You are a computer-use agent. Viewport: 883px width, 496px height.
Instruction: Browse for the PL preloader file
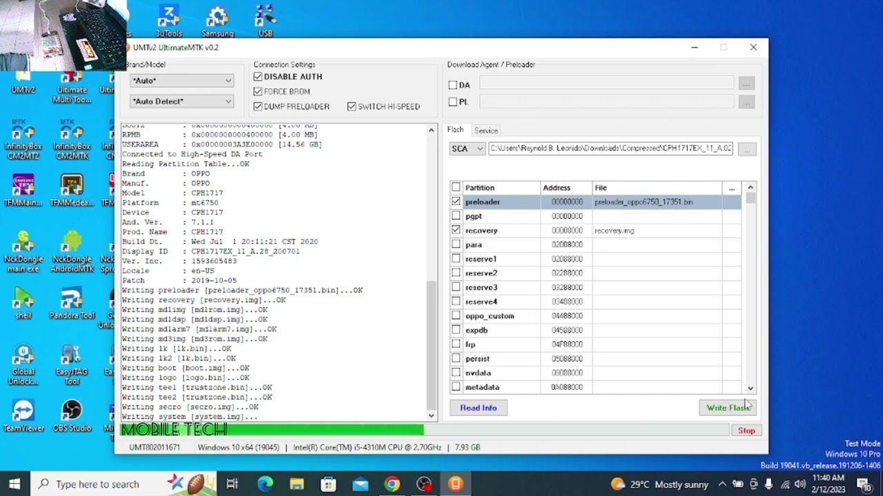(x=746, y=101)
